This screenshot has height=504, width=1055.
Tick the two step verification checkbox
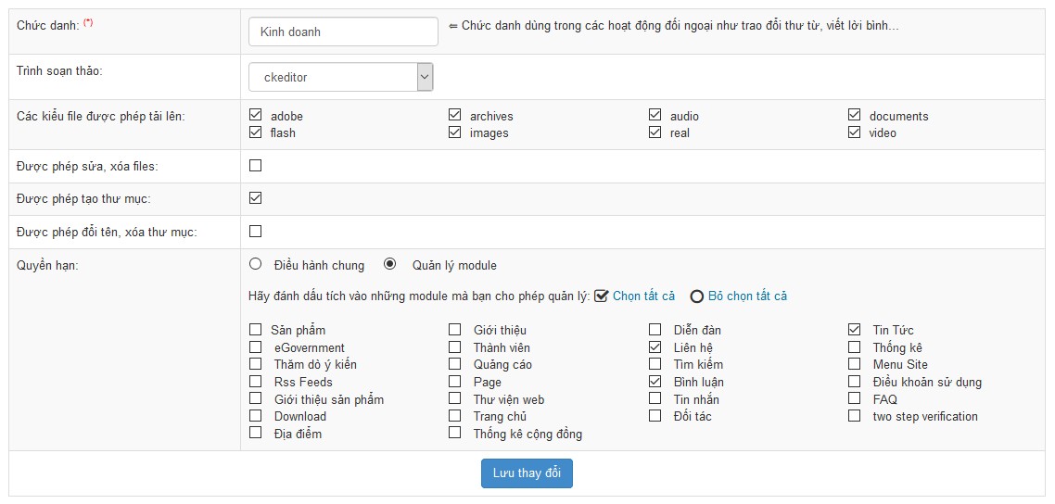tap(854, 415)
